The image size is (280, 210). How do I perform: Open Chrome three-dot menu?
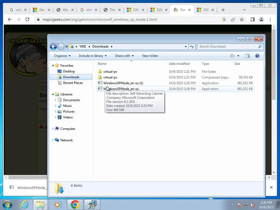point(270,19)
